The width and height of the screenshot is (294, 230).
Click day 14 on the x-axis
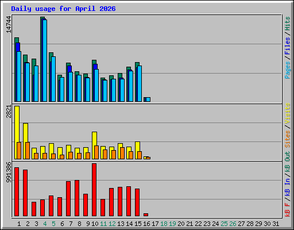point(129,224)
